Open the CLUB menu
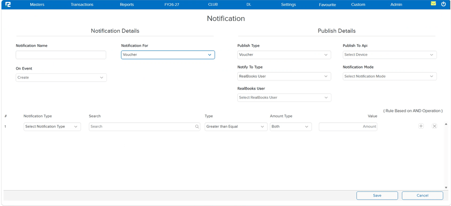The height and width of the screenshot is (206, 451). [x=213, y=5]
